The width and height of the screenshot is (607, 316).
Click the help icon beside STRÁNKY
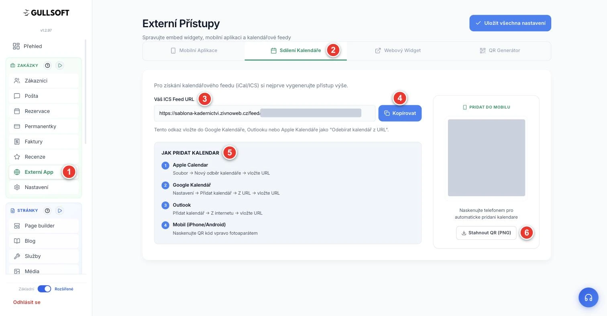(47, 211)
